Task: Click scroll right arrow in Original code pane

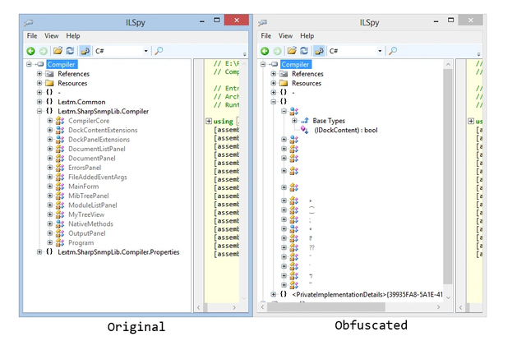Action: click(234, 307)
